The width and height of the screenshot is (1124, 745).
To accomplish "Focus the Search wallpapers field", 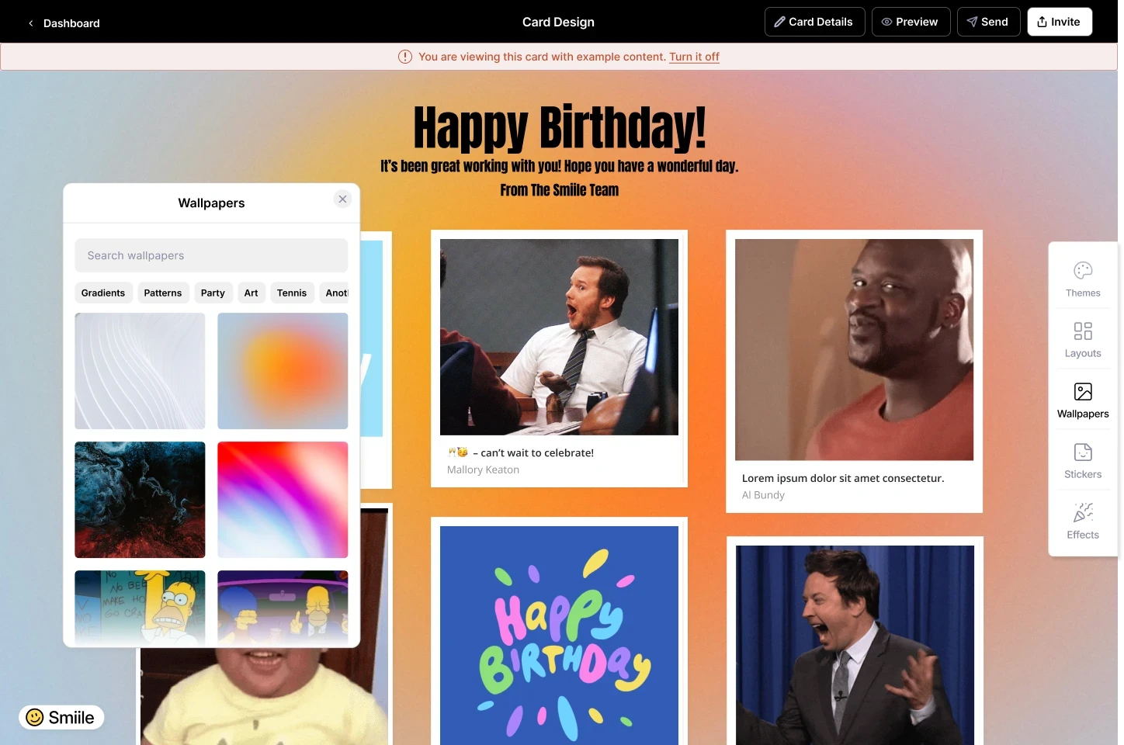I will [x=211, y=255].
